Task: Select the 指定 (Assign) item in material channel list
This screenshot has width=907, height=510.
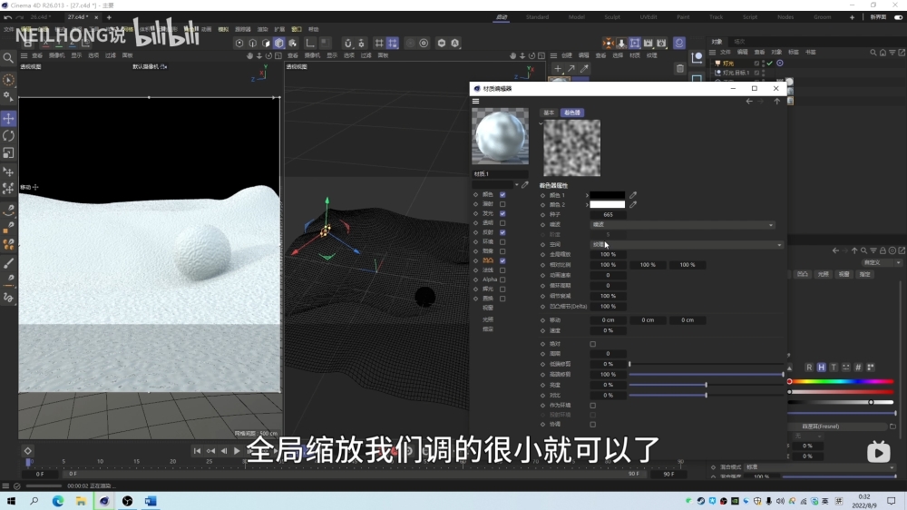Action: pos(488,329)
